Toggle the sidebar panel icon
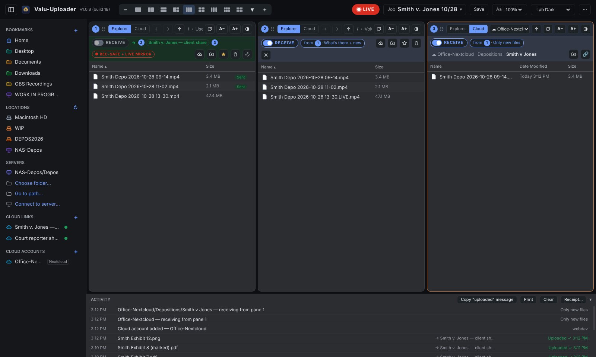The image size is (596, 357). click(11, 10)
